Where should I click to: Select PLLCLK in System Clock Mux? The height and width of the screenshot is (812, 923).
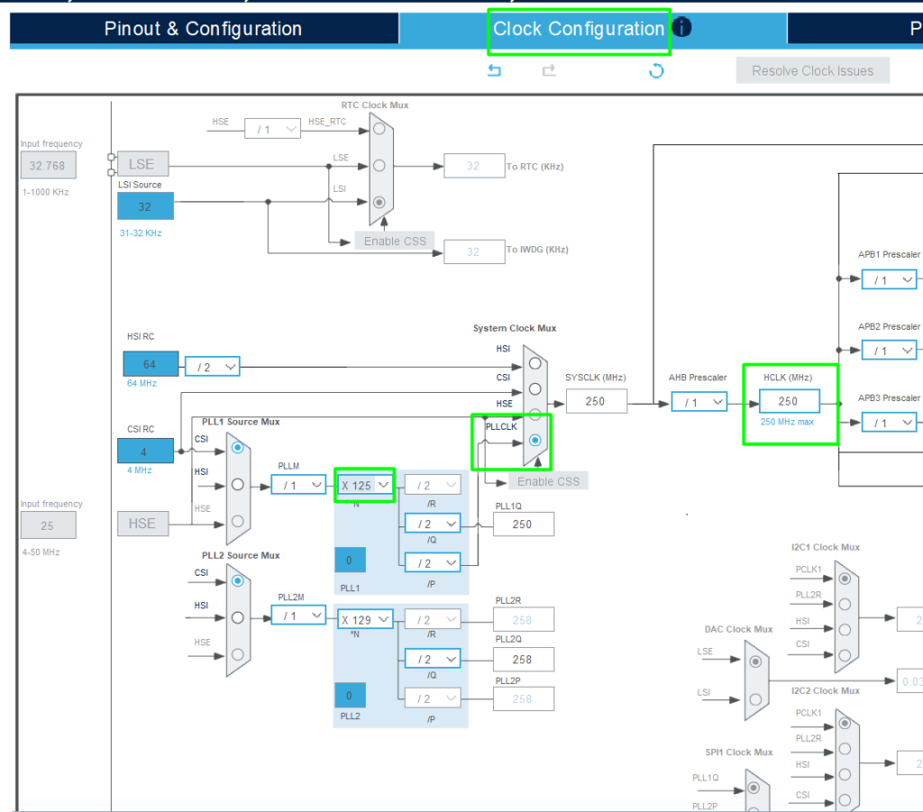pyautogui.click(x=536, y=441)
